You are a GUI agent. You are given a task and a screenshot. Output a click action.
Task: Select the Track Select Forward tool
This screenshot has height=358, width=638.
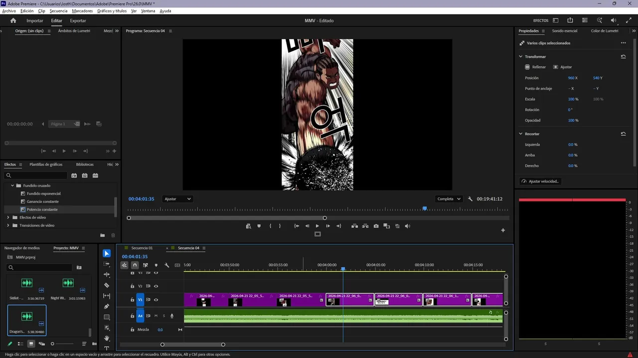pos(107,264)
